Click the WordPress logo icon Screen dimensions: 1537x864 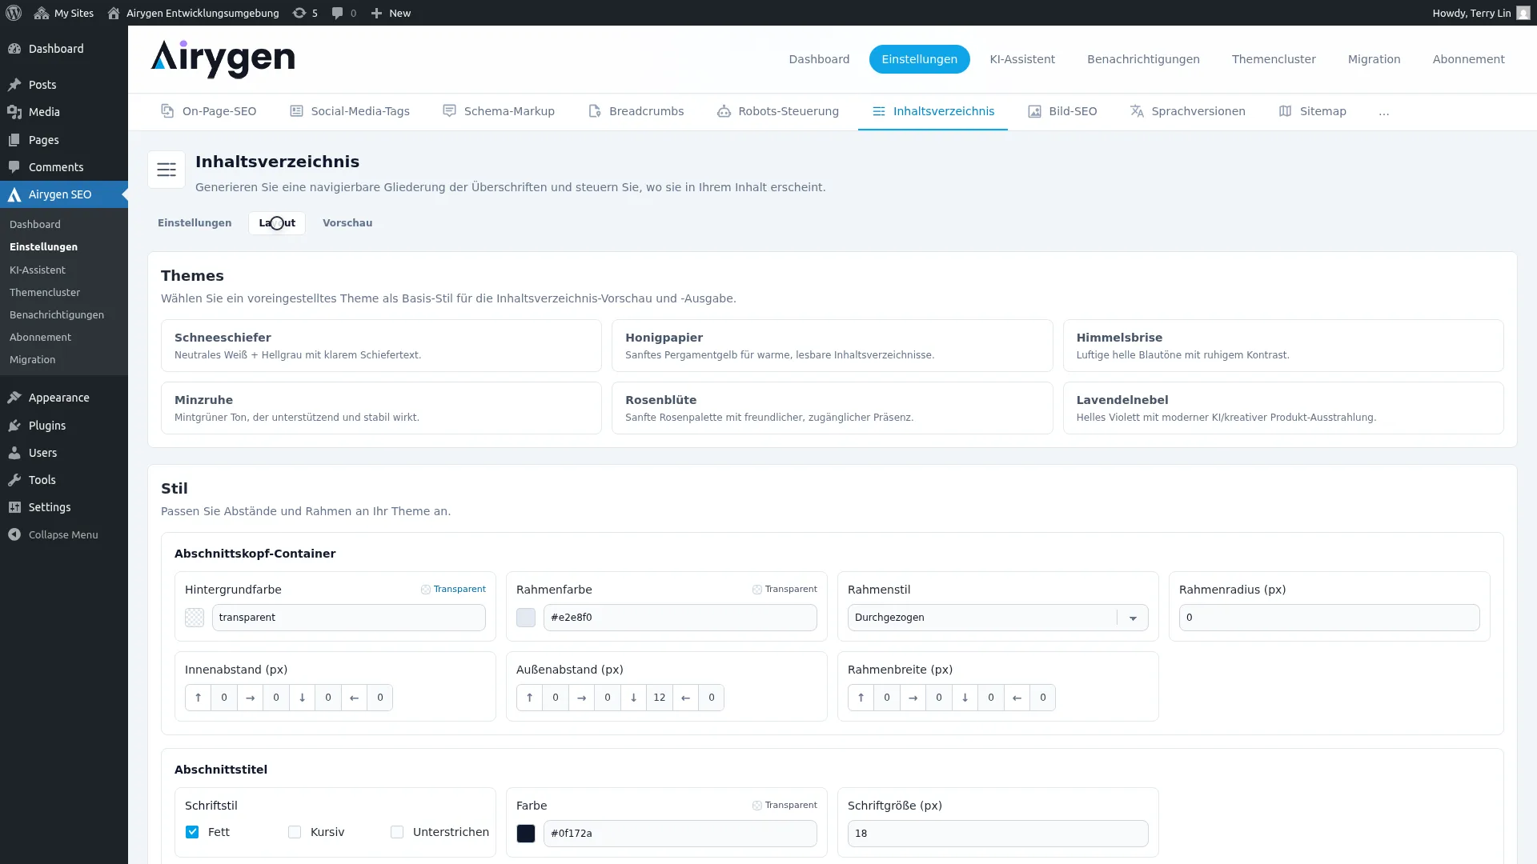coord(14,13)
